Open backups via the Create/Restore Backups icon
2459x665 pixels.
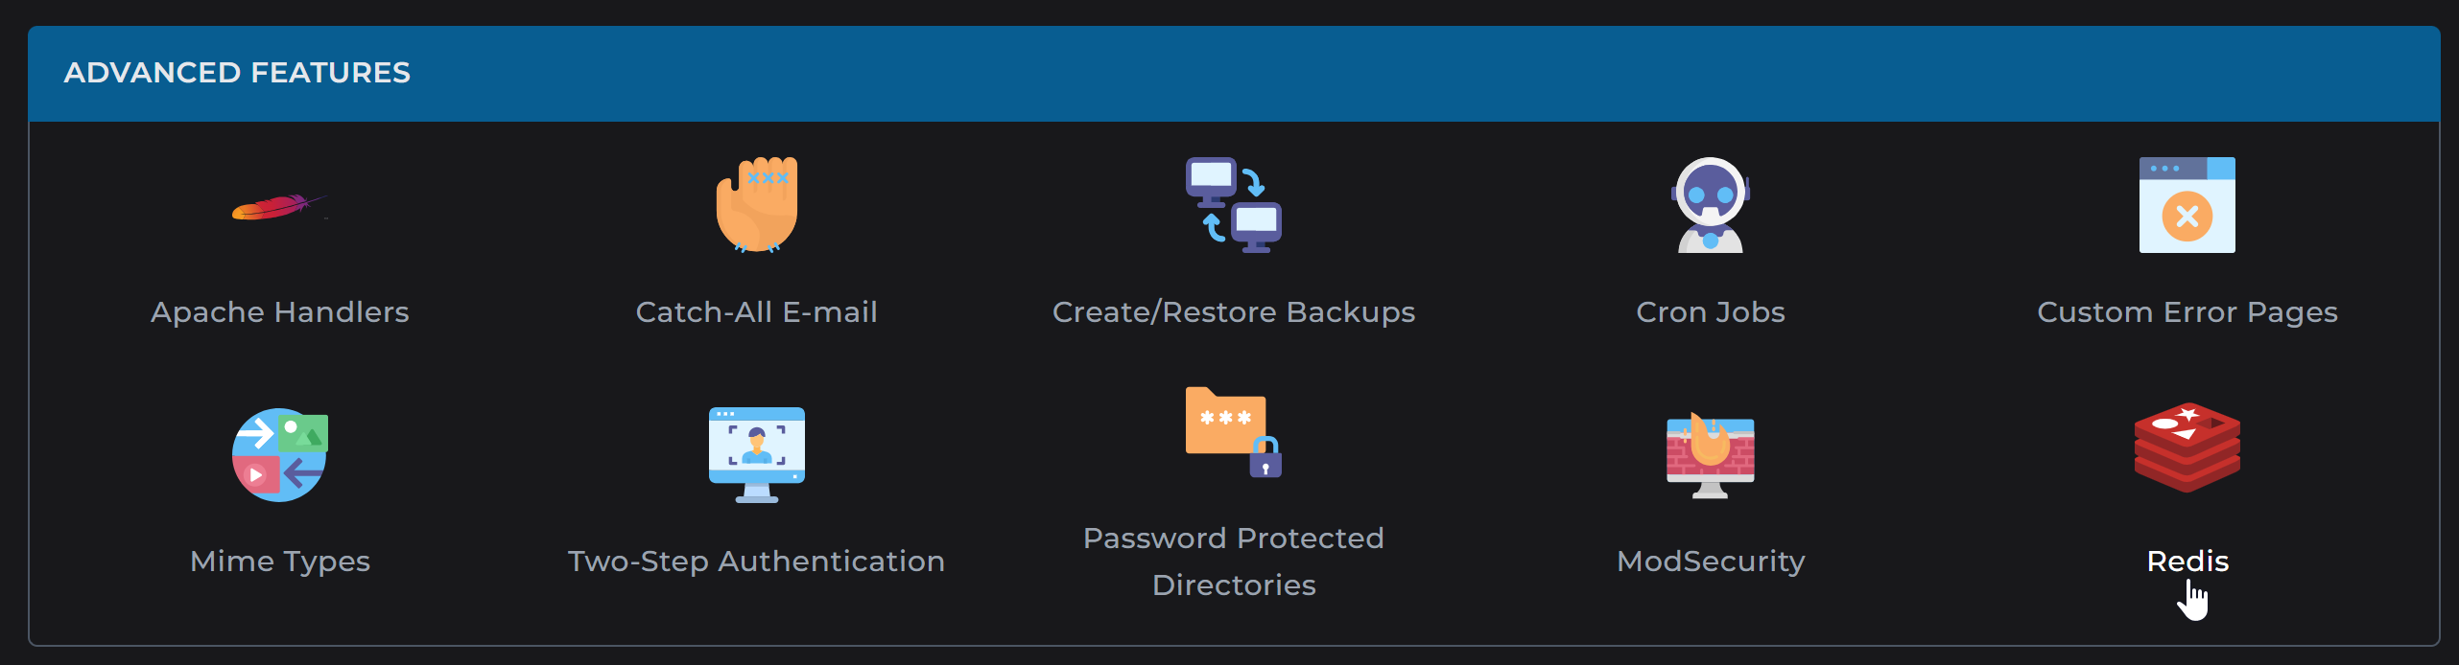[1234, 204]
